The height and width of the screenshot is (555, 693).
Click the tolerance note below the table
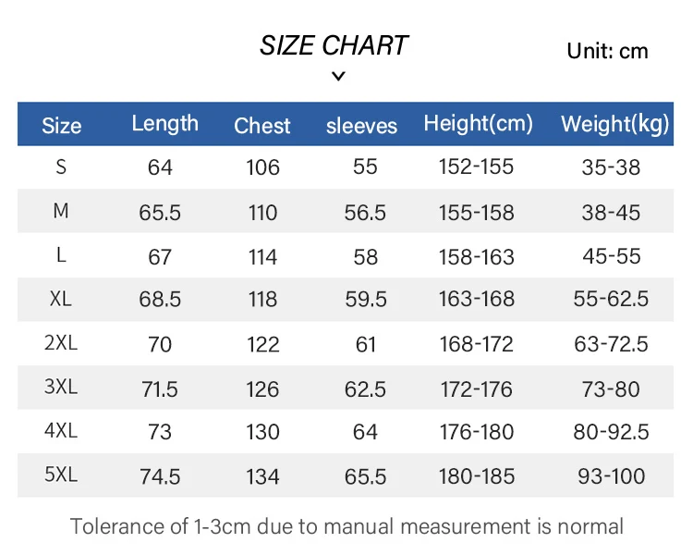click(x=346, y=527)
